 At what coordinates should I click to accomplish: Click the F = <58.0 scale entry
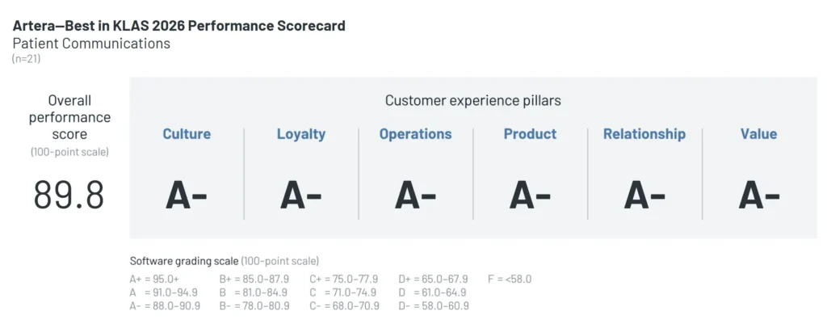tap(510, 279)
